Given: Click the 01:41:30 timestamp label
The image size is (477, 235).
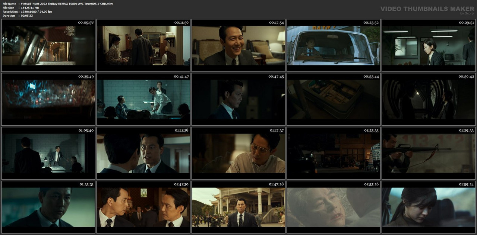Looking at the screenshot, I should tap(181, 184).
